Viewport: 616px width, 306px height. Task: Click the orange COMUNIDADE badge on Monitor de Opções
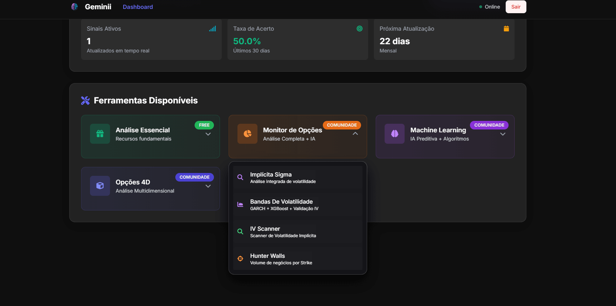[x=342, y=125]
